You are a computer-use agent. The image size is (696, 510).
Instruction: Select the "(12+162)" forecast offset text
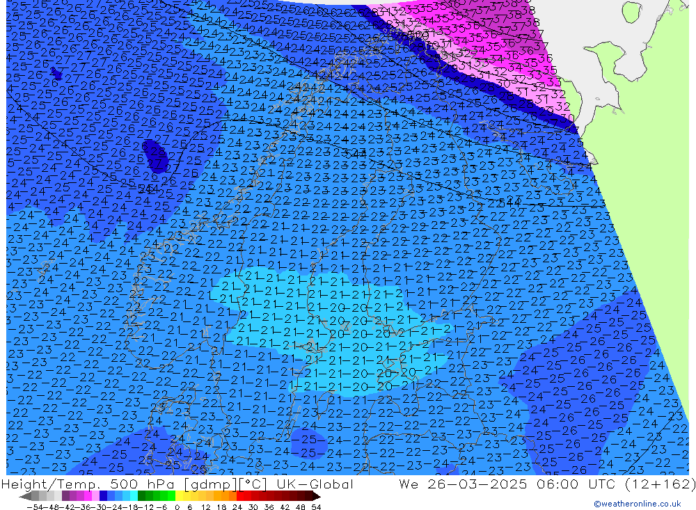click(661, 484)
